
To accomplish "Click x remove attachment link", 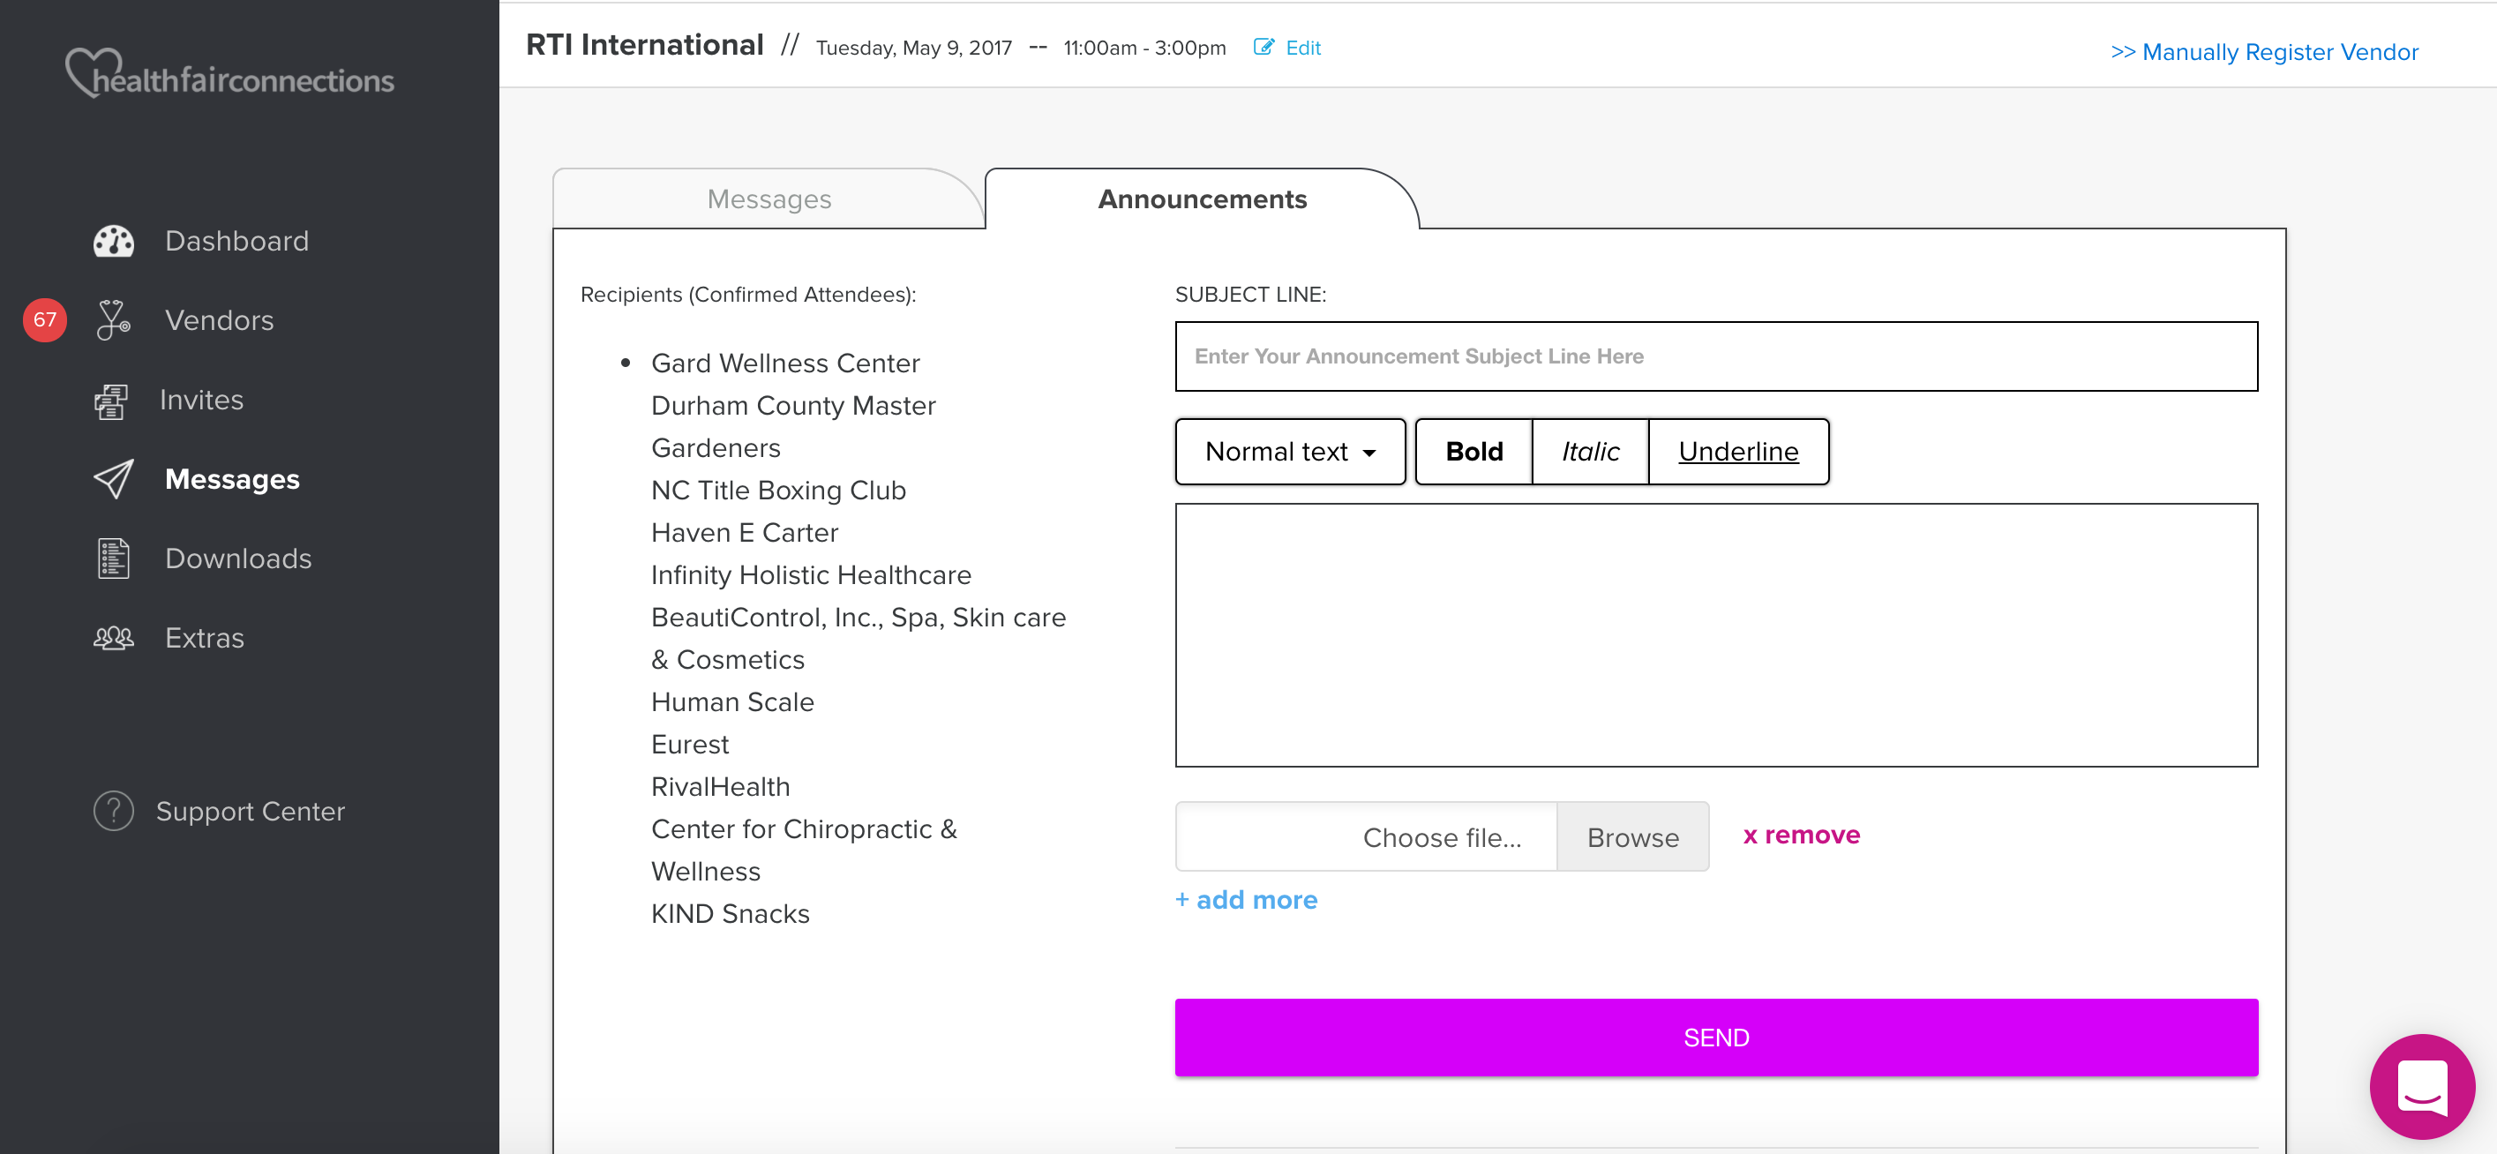I will click(x=1801, y=835).
